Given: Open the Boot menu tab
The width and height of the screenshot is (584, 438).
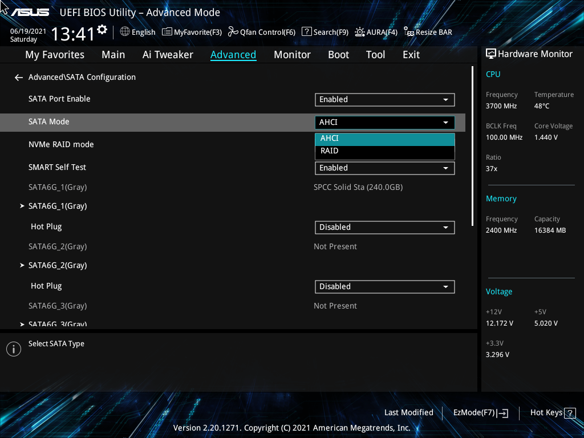Looking at the screenshot, I should [x=338, y=54].
